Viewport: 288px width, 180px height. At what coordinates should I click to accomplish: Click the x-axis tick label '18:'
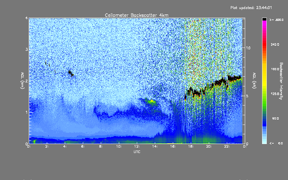tap(191, 147)
